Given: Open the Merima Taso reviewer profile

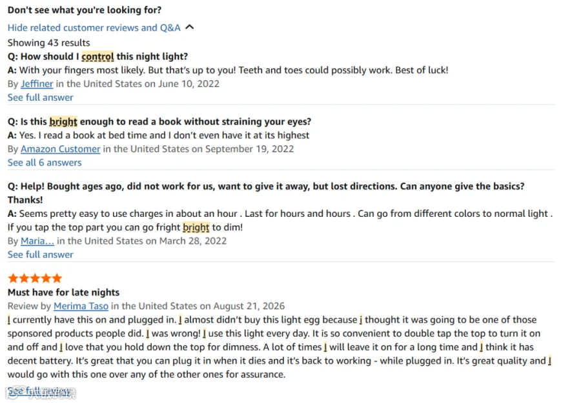Looking at the screenshot, I should pos(81,307).
